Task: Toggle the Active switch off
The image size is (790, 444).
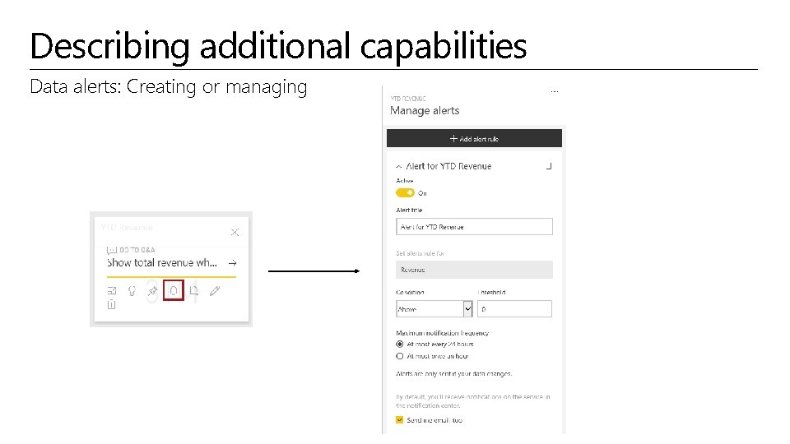Action: [405, 192]
